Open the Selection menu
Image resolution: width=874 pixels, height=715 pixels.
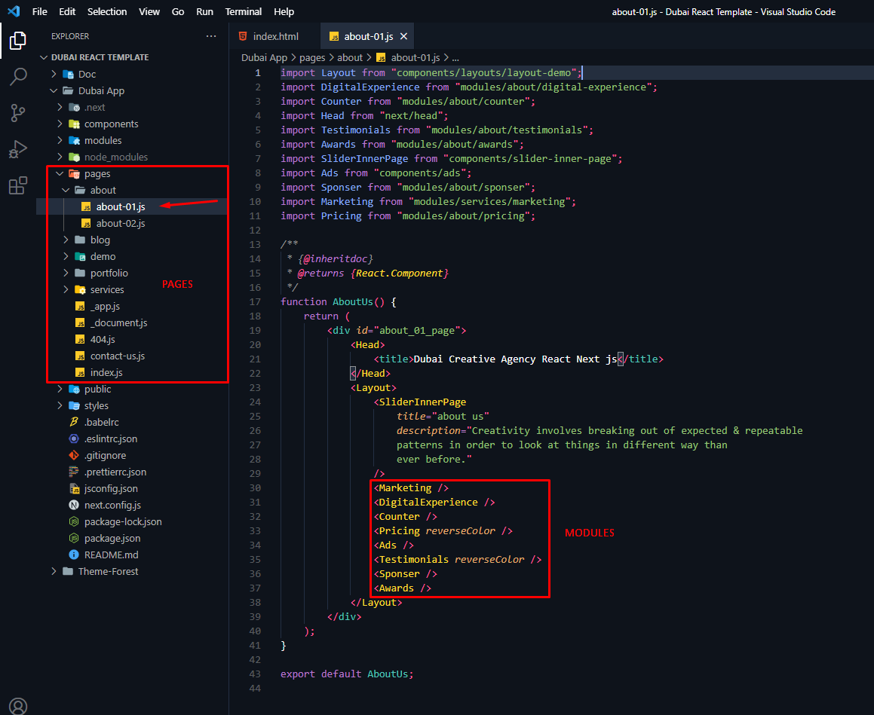[107, 12]
